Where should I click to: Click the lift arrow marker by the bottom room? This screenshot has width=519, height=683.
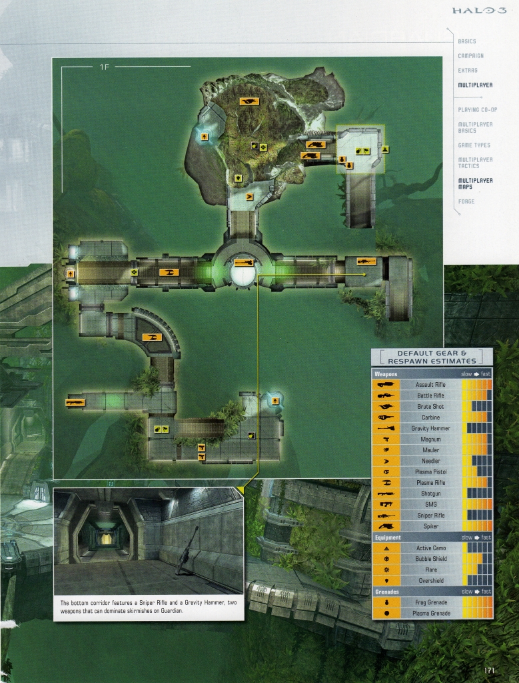click(x=275, y=400)
